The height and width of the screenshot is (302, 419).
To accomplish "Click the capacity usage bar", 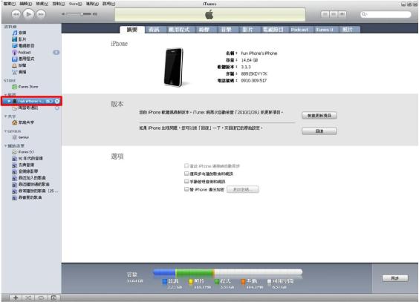I will click(227, 272).
